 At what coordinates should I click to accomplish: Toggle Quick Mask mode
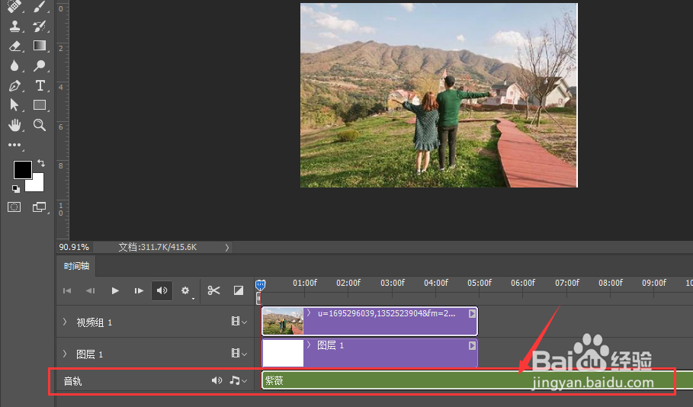pos(14,207)
